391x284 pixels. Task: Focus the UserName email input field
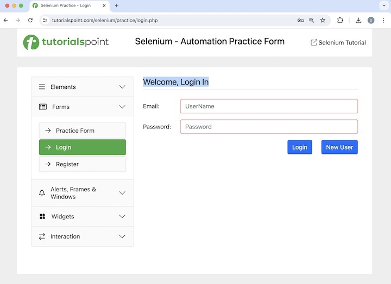269,106
